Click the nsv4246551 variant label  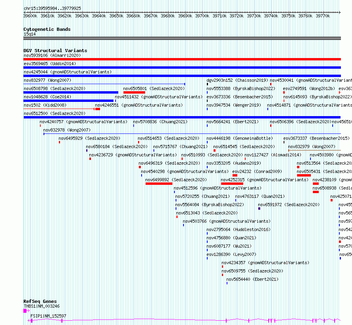pyautogui.click(x=139, y=105)
